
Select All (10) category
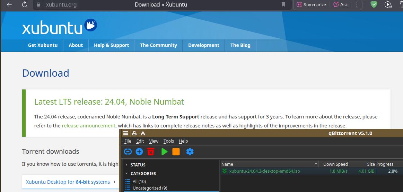pos(139,181)
